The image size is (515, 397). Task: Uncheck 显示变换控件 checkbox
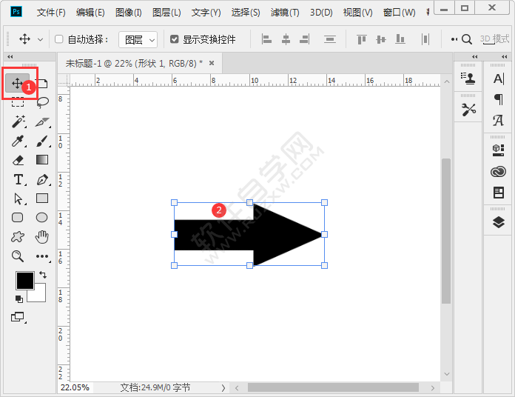tap(175, 39)
